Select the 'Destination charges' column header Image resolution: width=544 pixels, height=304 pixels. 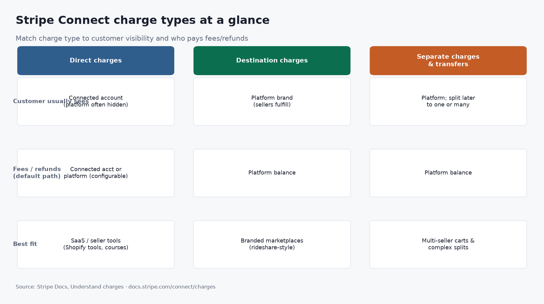point(272,61)
